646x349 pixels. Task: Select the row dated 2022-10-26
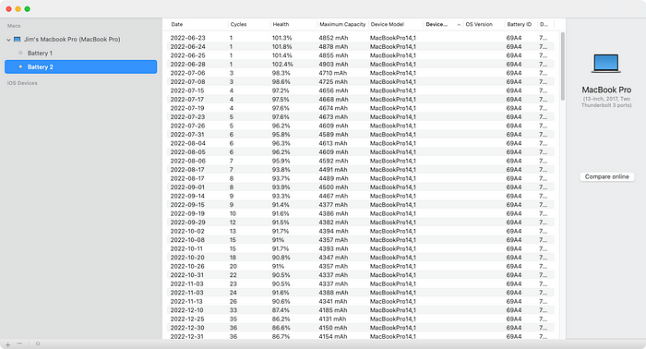(361, 266)
